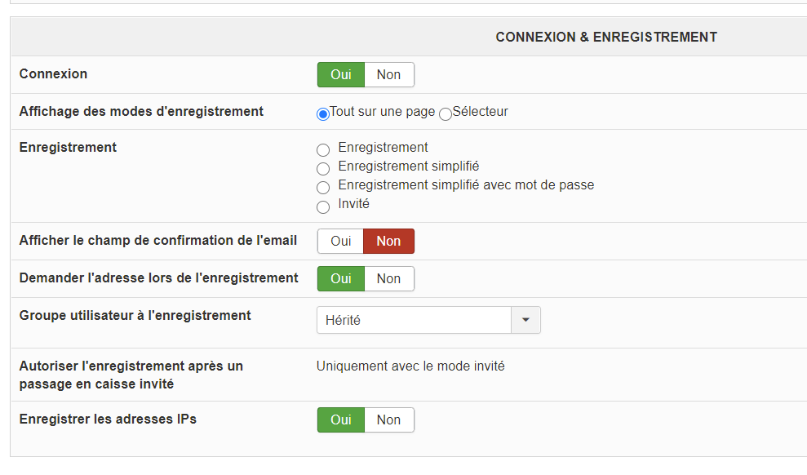Click the 'Uniquement avec le mode invité' text
The width and height of the screenshot is (807, 475).
[x=410, y=366]
